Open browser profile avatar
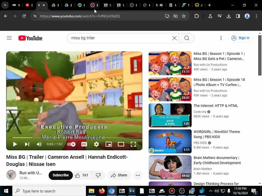The image size is (262, 196). (247, 16)
